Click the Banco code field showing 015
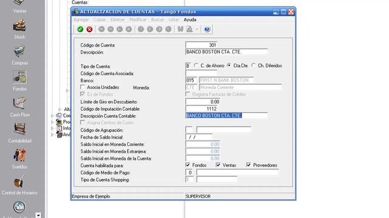The width and height of the screenshot is (389, 218). (191, 80)
